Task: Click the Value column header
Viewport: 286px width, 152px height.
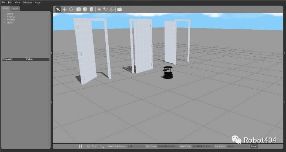Action: pos(29,59)
